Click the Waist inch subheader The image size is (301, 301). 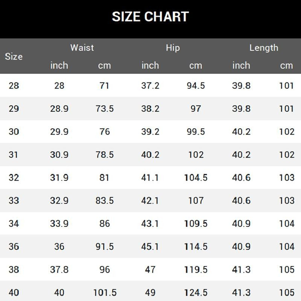coord(59,65)
